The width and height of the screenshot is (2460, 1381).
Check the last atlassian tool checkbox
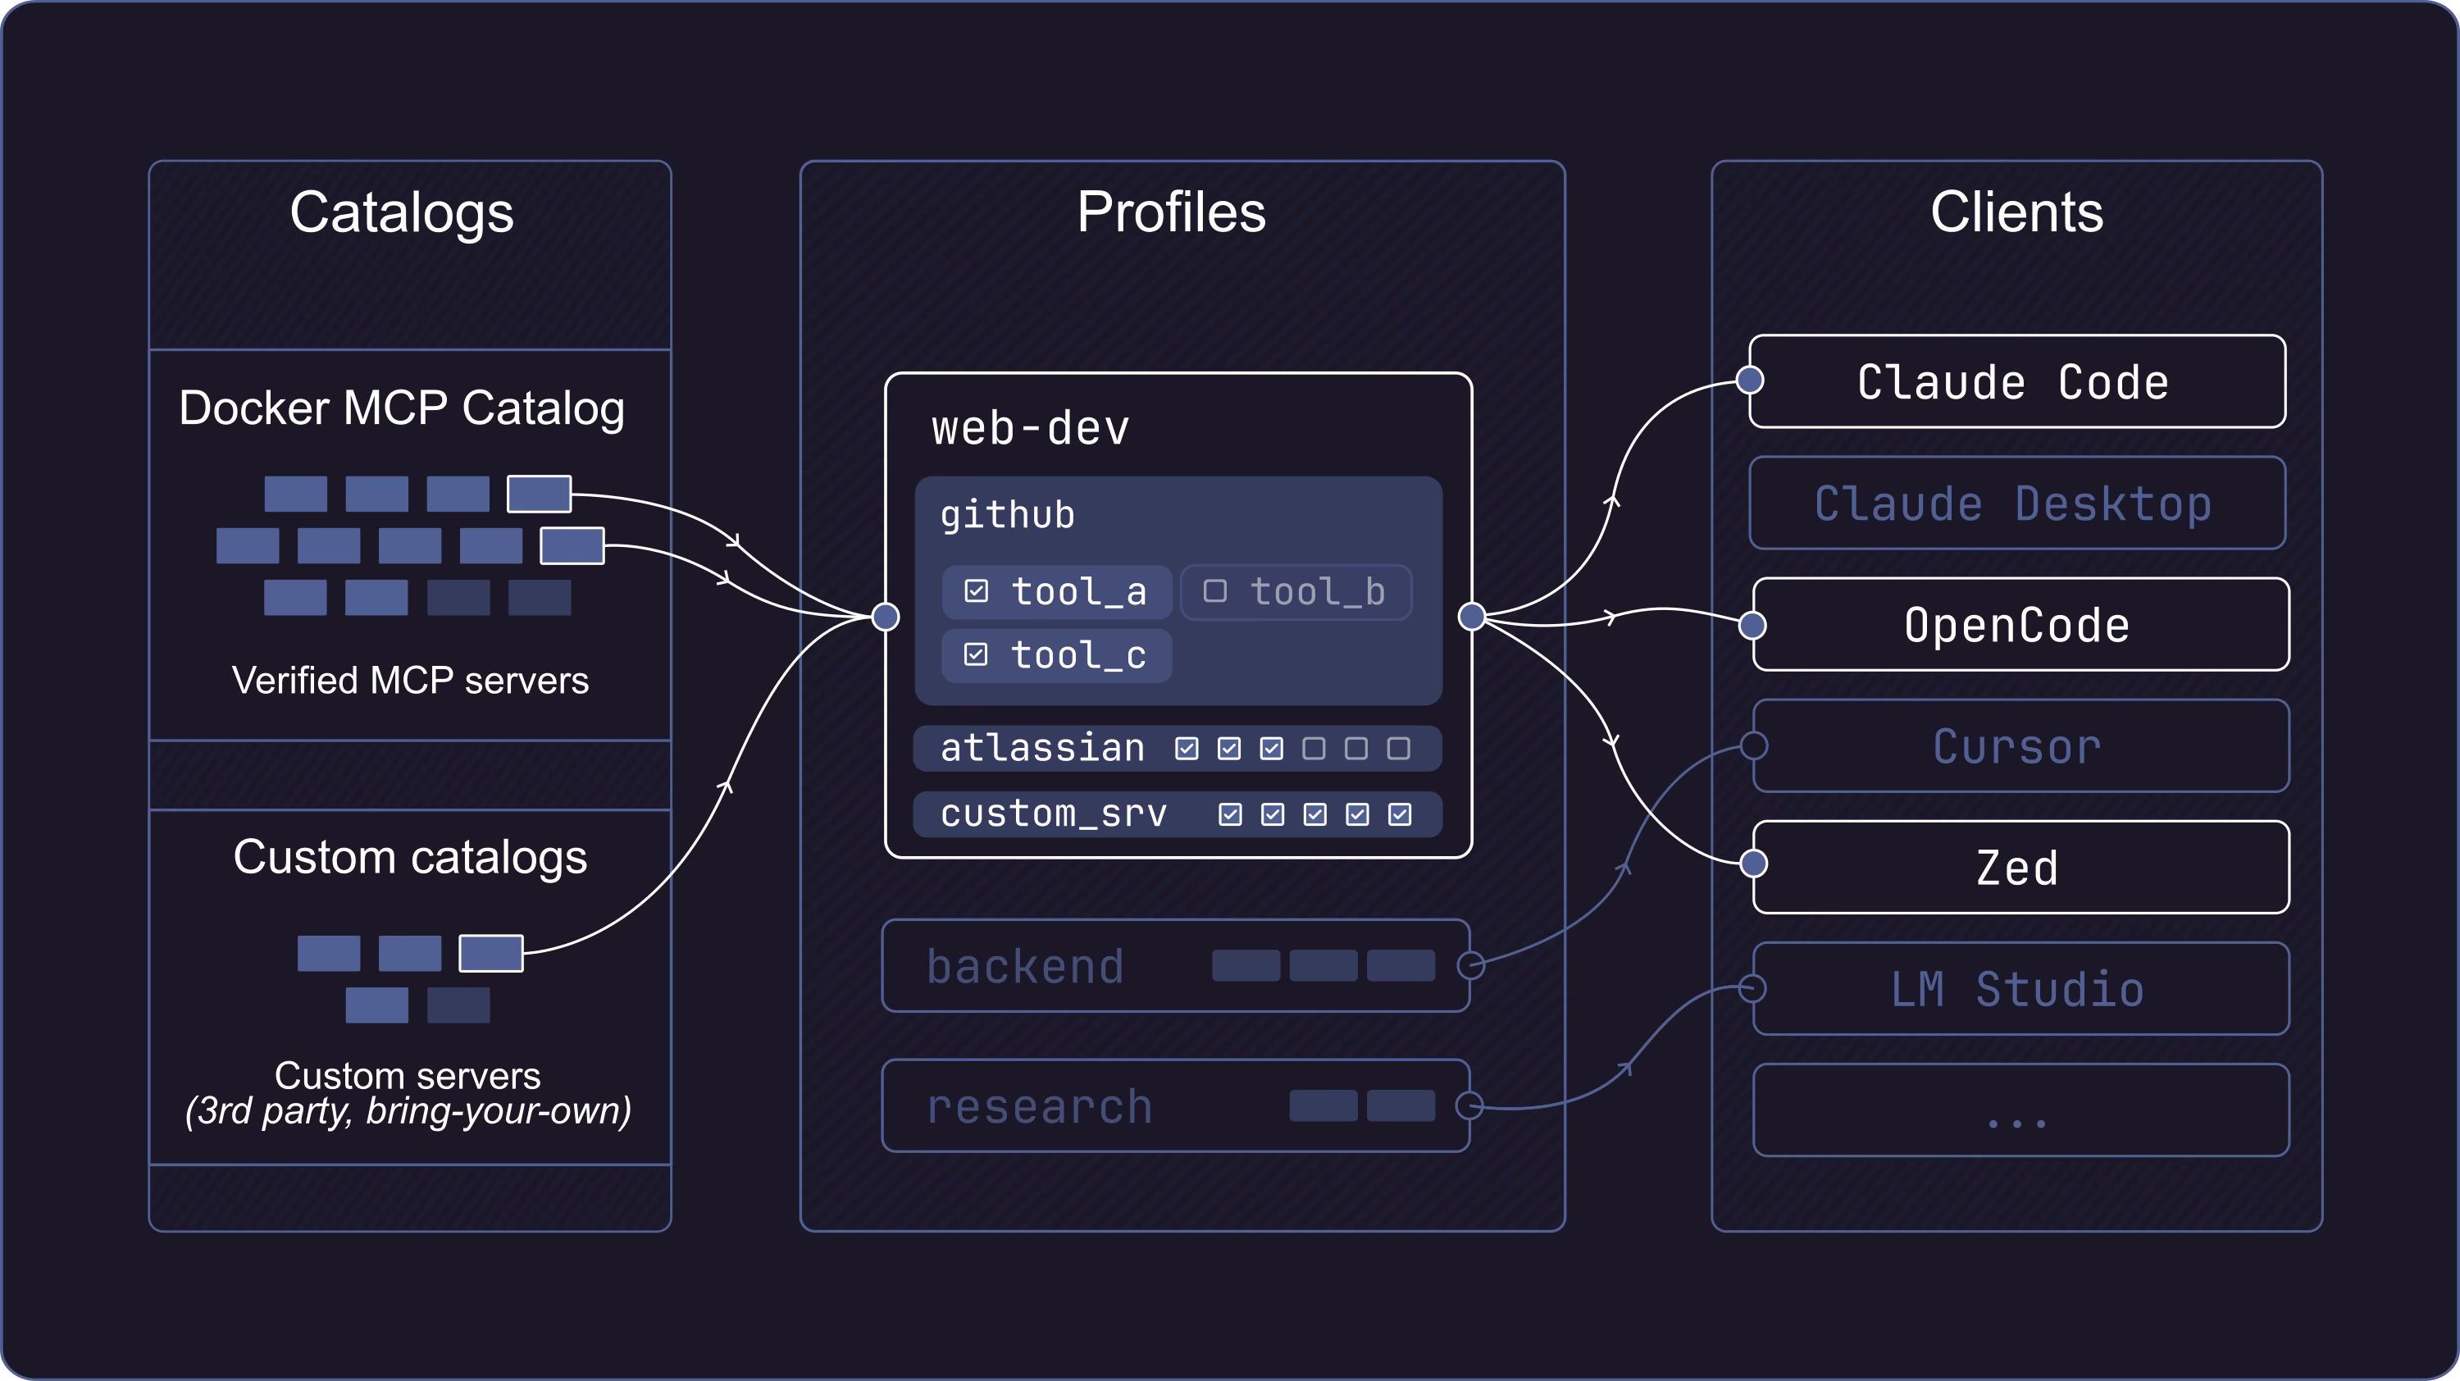[x=1399, y=748]
